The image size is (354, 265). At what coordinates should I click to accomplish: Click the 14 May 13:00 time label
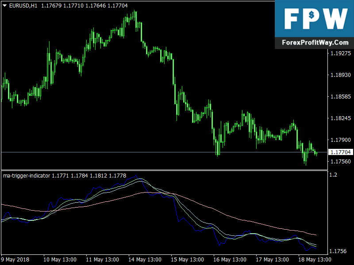pos(145,260)
